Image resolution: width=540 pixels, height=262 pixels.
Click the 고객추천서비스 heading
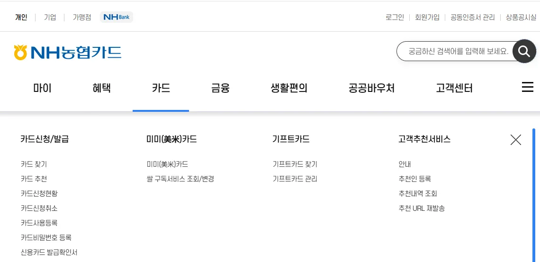(424, 139)
